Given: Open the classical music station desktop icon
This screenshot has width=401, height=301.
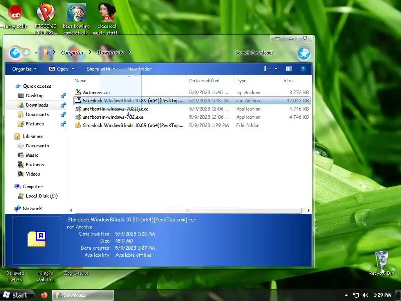Looking at the screenshot, I should (107, 18).
